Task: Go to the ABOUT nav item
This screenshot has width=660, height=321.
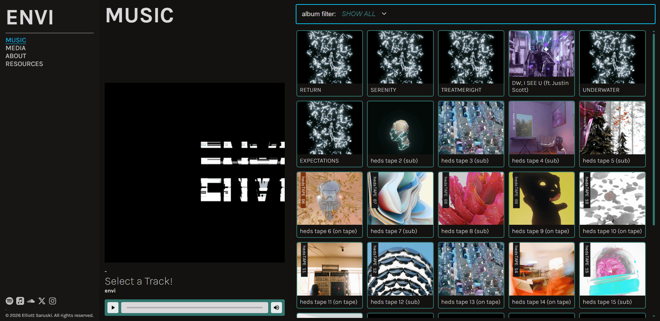Action: click(16, 56)
